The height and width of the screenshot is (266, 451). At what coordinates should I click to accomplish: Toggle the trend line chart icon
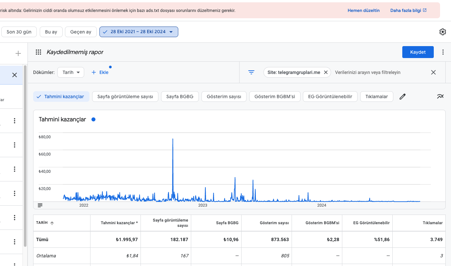click(x=440, y=97)
